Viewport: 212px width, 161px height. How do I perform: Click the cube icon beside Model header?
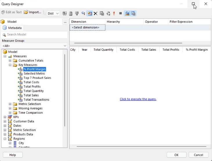pos(3,22)
